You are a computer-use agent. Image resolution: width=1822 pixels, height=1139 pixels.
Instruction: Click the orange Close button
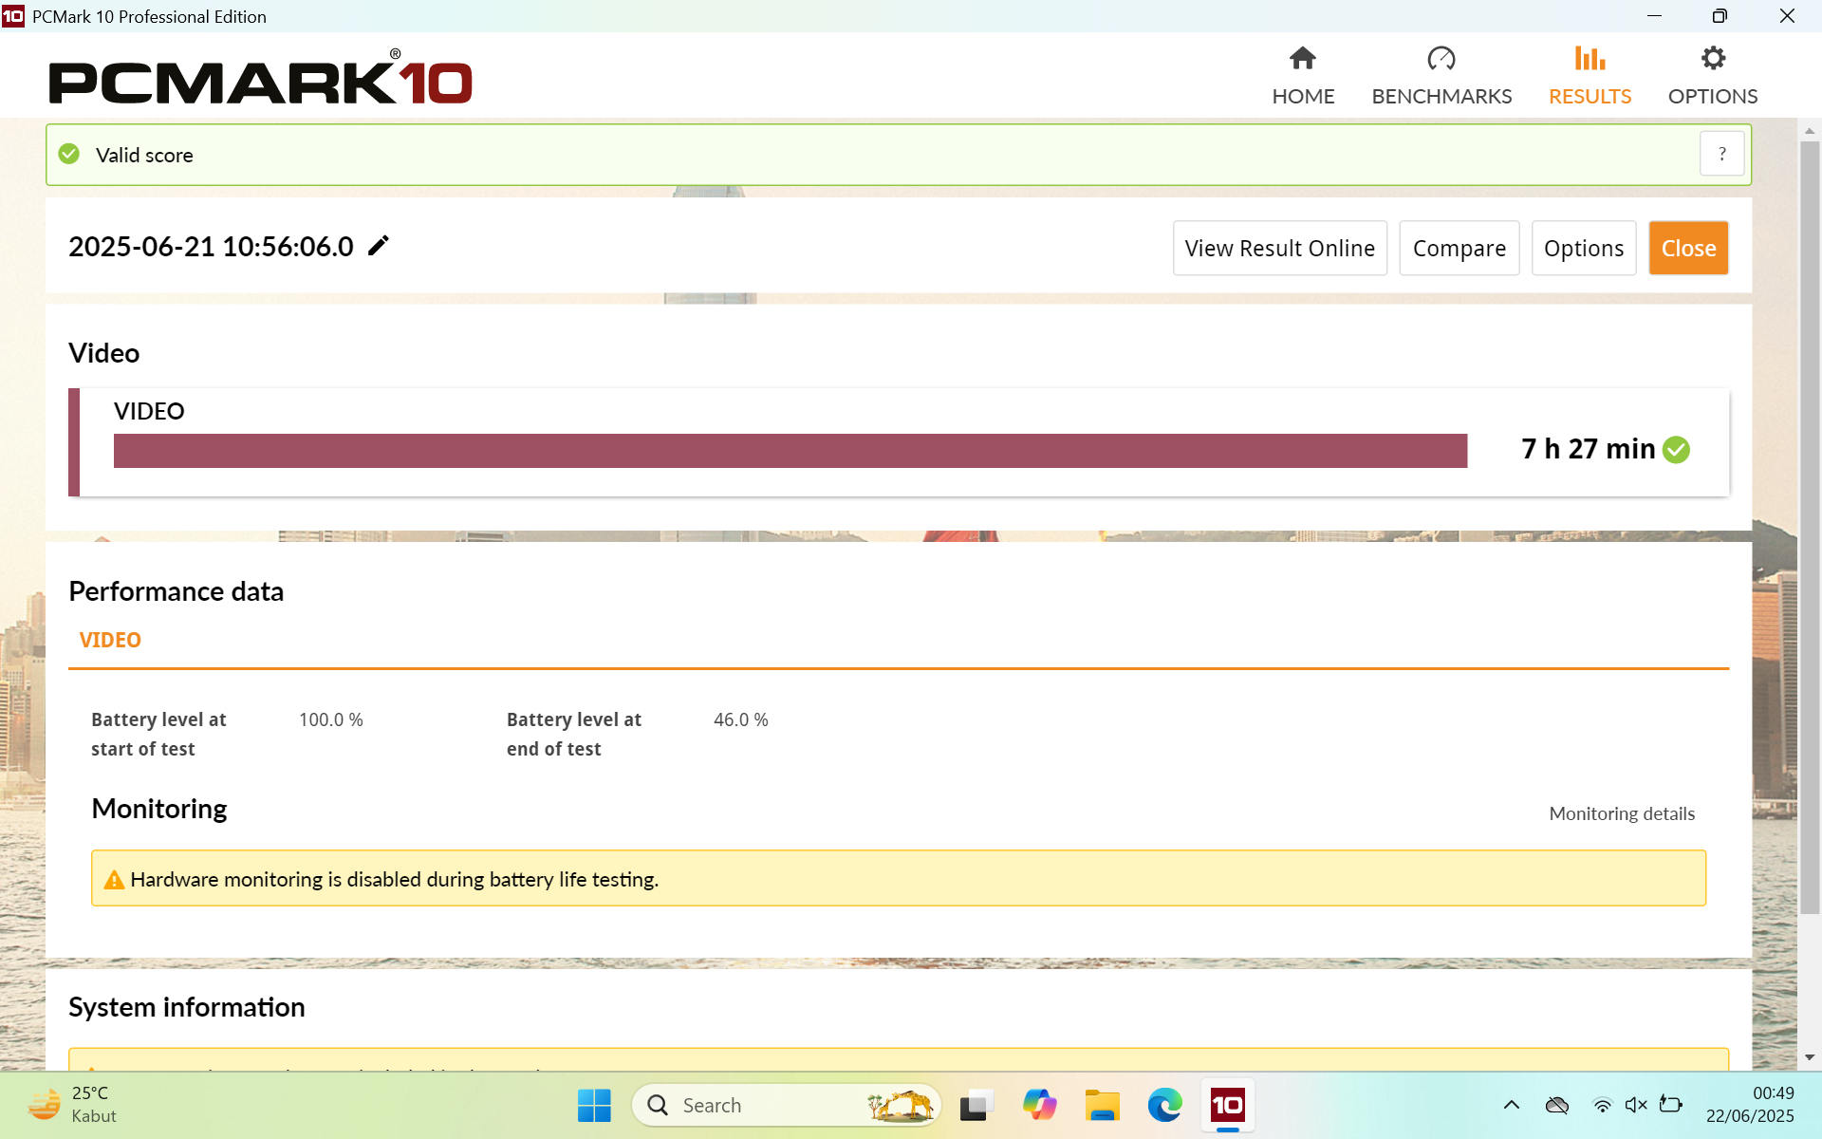click(x=1687, y=249)
